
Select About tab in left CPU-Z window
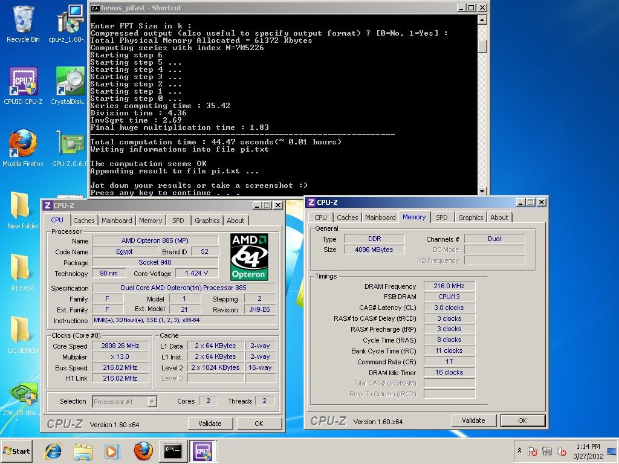(x=236, y=221)
